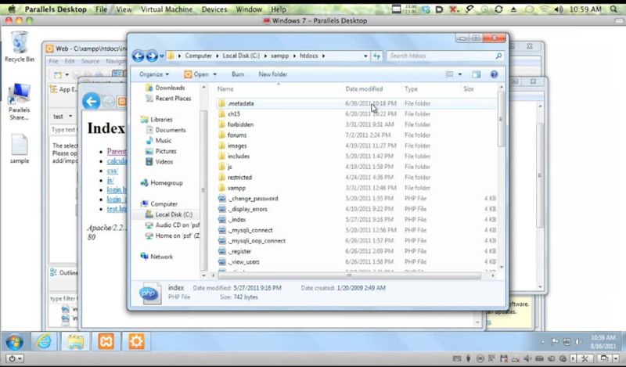Screen dimensions: 626x367
Task: Open Internet Explorer from the taskbar
Action: pos(44,341)
